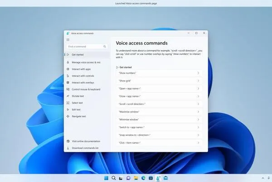Click the search magnifier in Find a command
272x182 pixels.
click(x=105, y=47)
